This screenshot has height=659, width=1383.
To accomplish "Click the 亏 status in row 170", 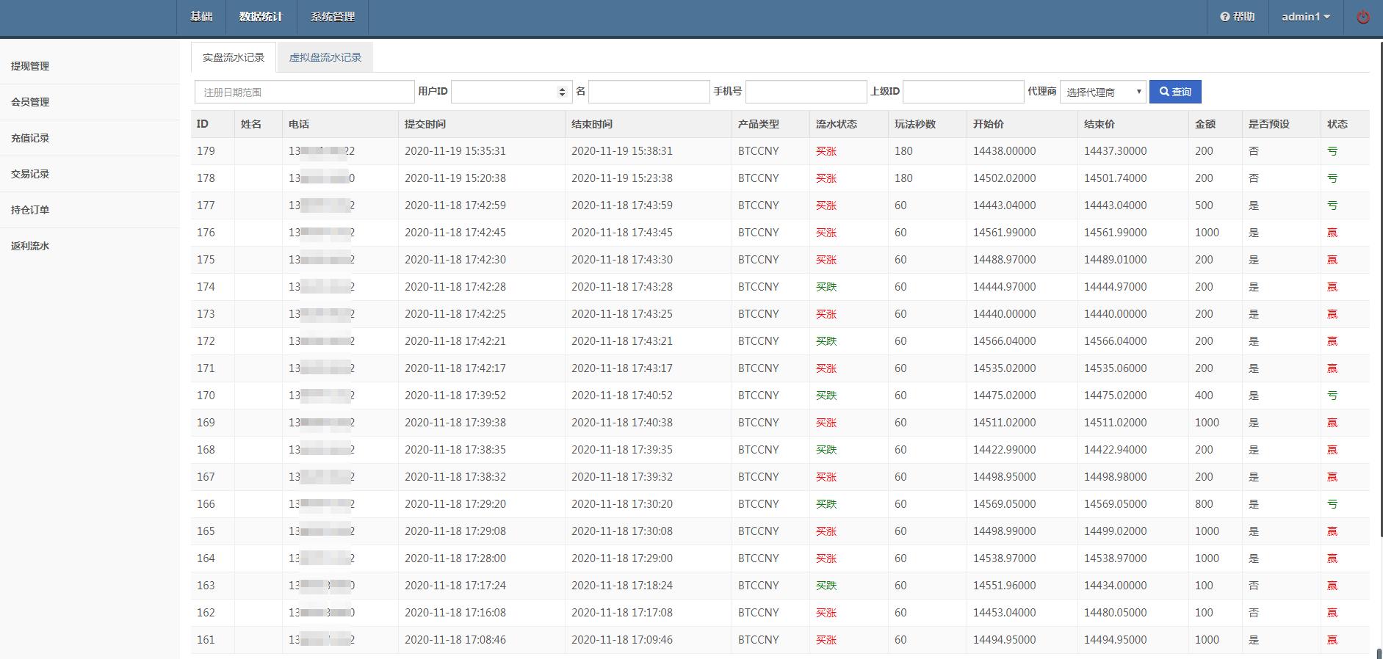I will (x=1332, y=396).
